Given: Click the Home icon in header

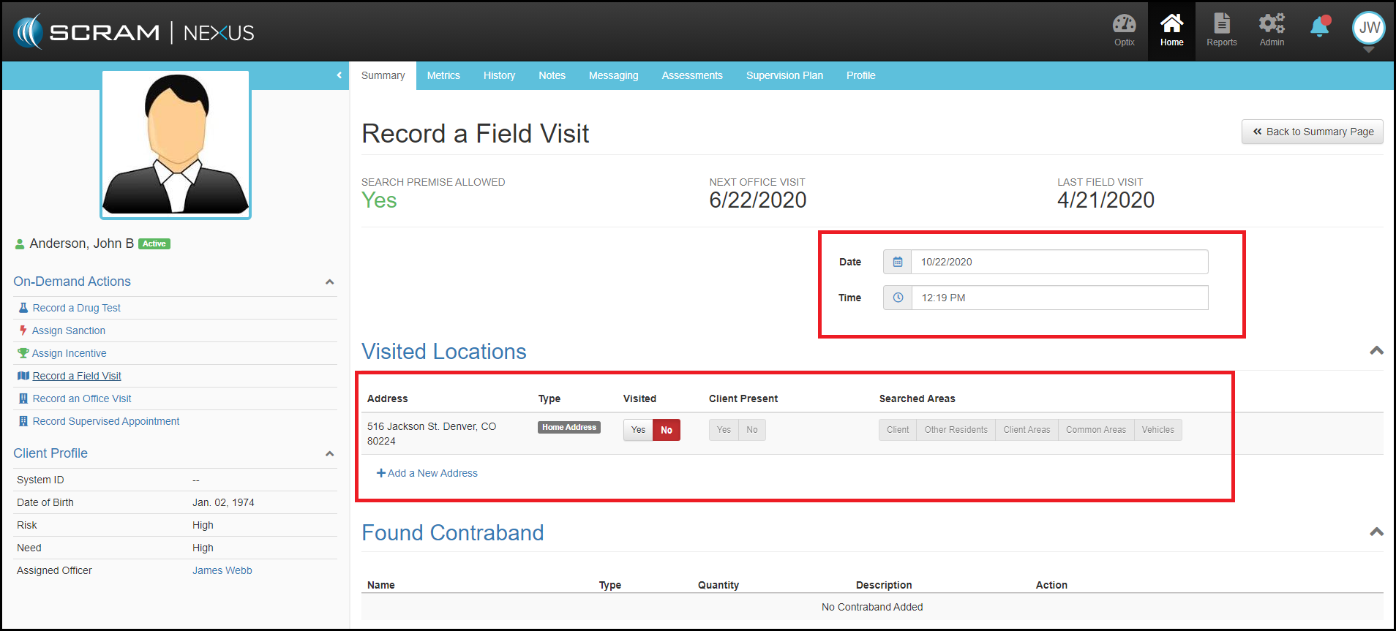Looking at the screenshot, I should (x=1171, y=31).
